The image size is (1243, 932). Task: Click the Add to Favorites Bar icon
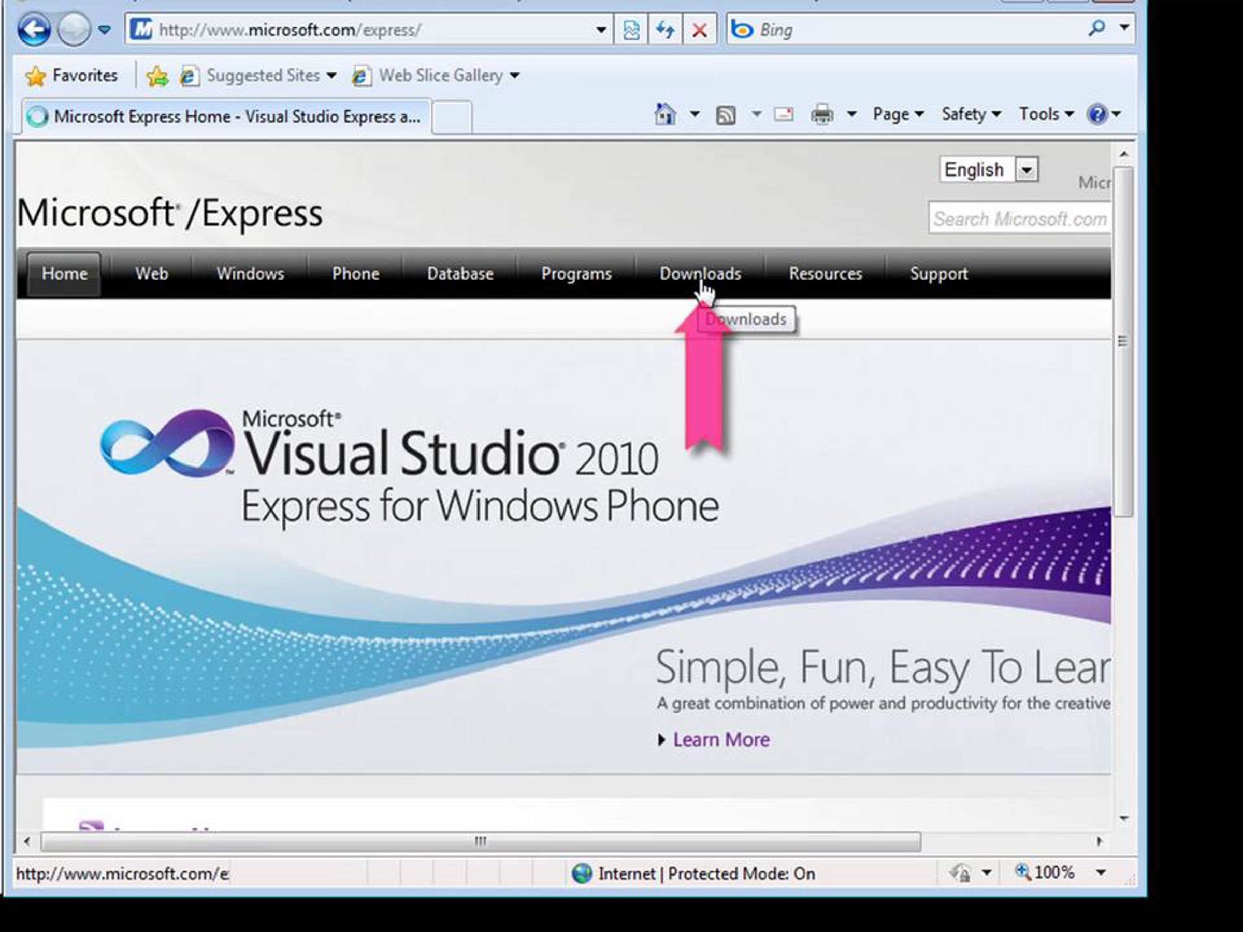click(x=157, y=76)
